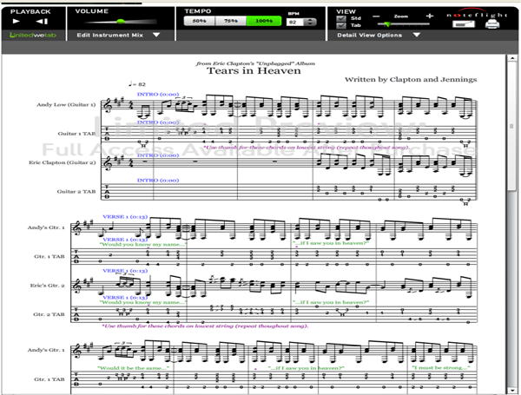
Task: Set tempo to 100%
Action: [x=264, y=21]
